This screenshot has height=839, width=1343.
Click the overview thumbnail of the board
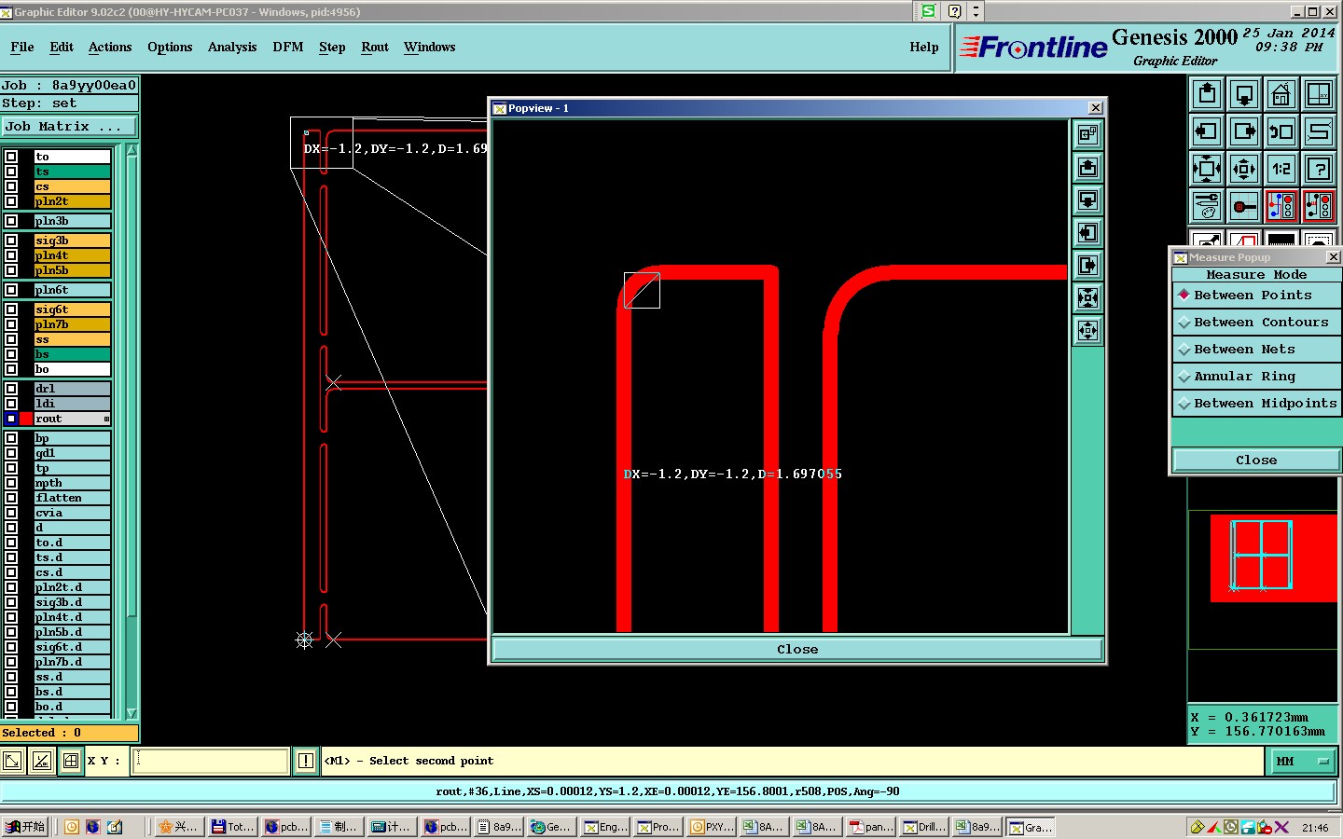pyautogui.click(x=1263, y=556)
